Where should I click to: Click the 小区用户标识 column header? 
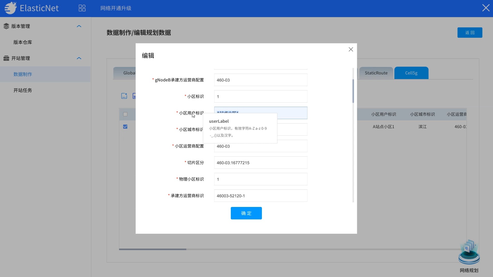pos(384,114)
